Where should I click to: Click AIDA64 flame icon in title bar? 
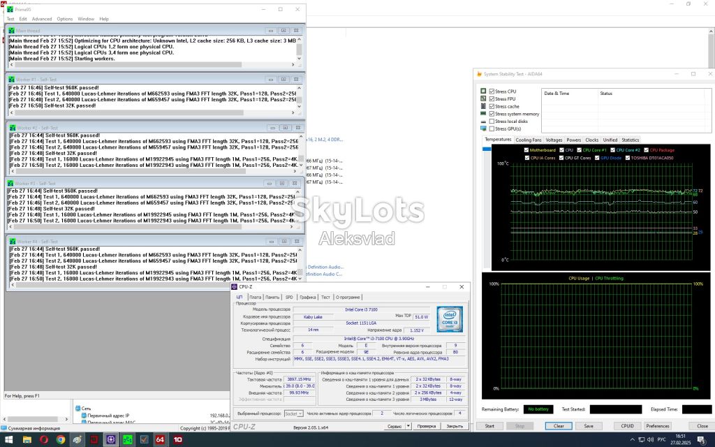479,74
